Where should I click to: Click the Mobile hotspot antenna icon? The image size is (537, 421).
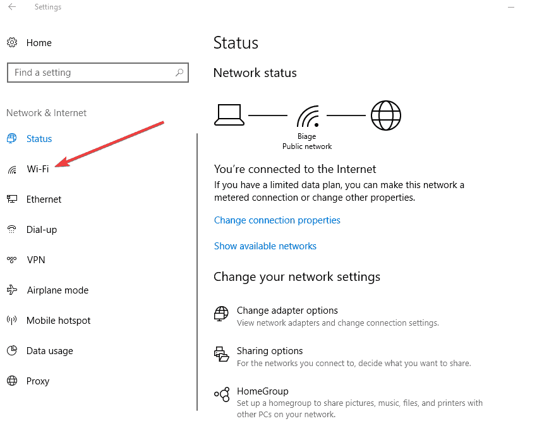click(x=12, y=321)
